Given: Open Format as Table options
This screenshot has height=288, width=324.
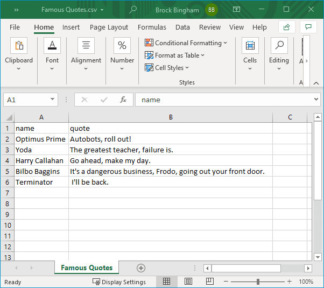Looking at the screenshot, I should tap(174, 55).
